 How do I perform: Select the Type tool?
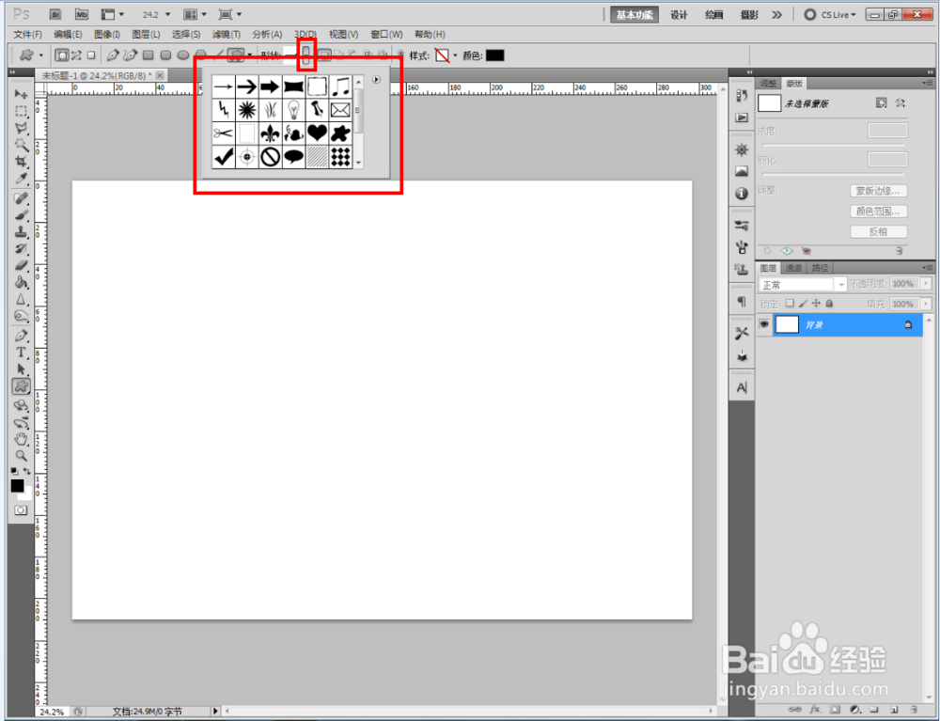21,353
